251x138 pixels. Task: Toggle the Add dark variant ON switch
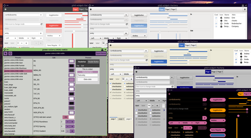click(x=68, y=117)
